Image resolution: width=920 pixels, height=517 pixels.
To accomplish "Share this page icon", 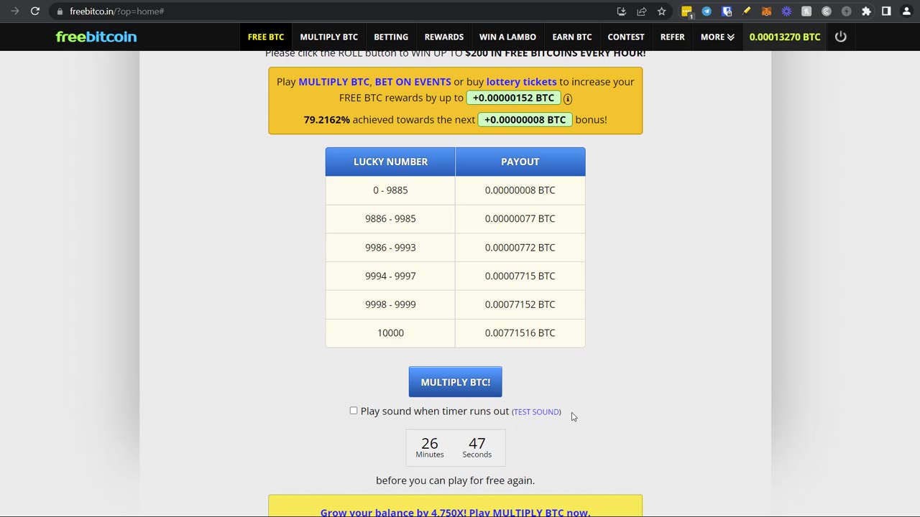I will tap(642, 11).
